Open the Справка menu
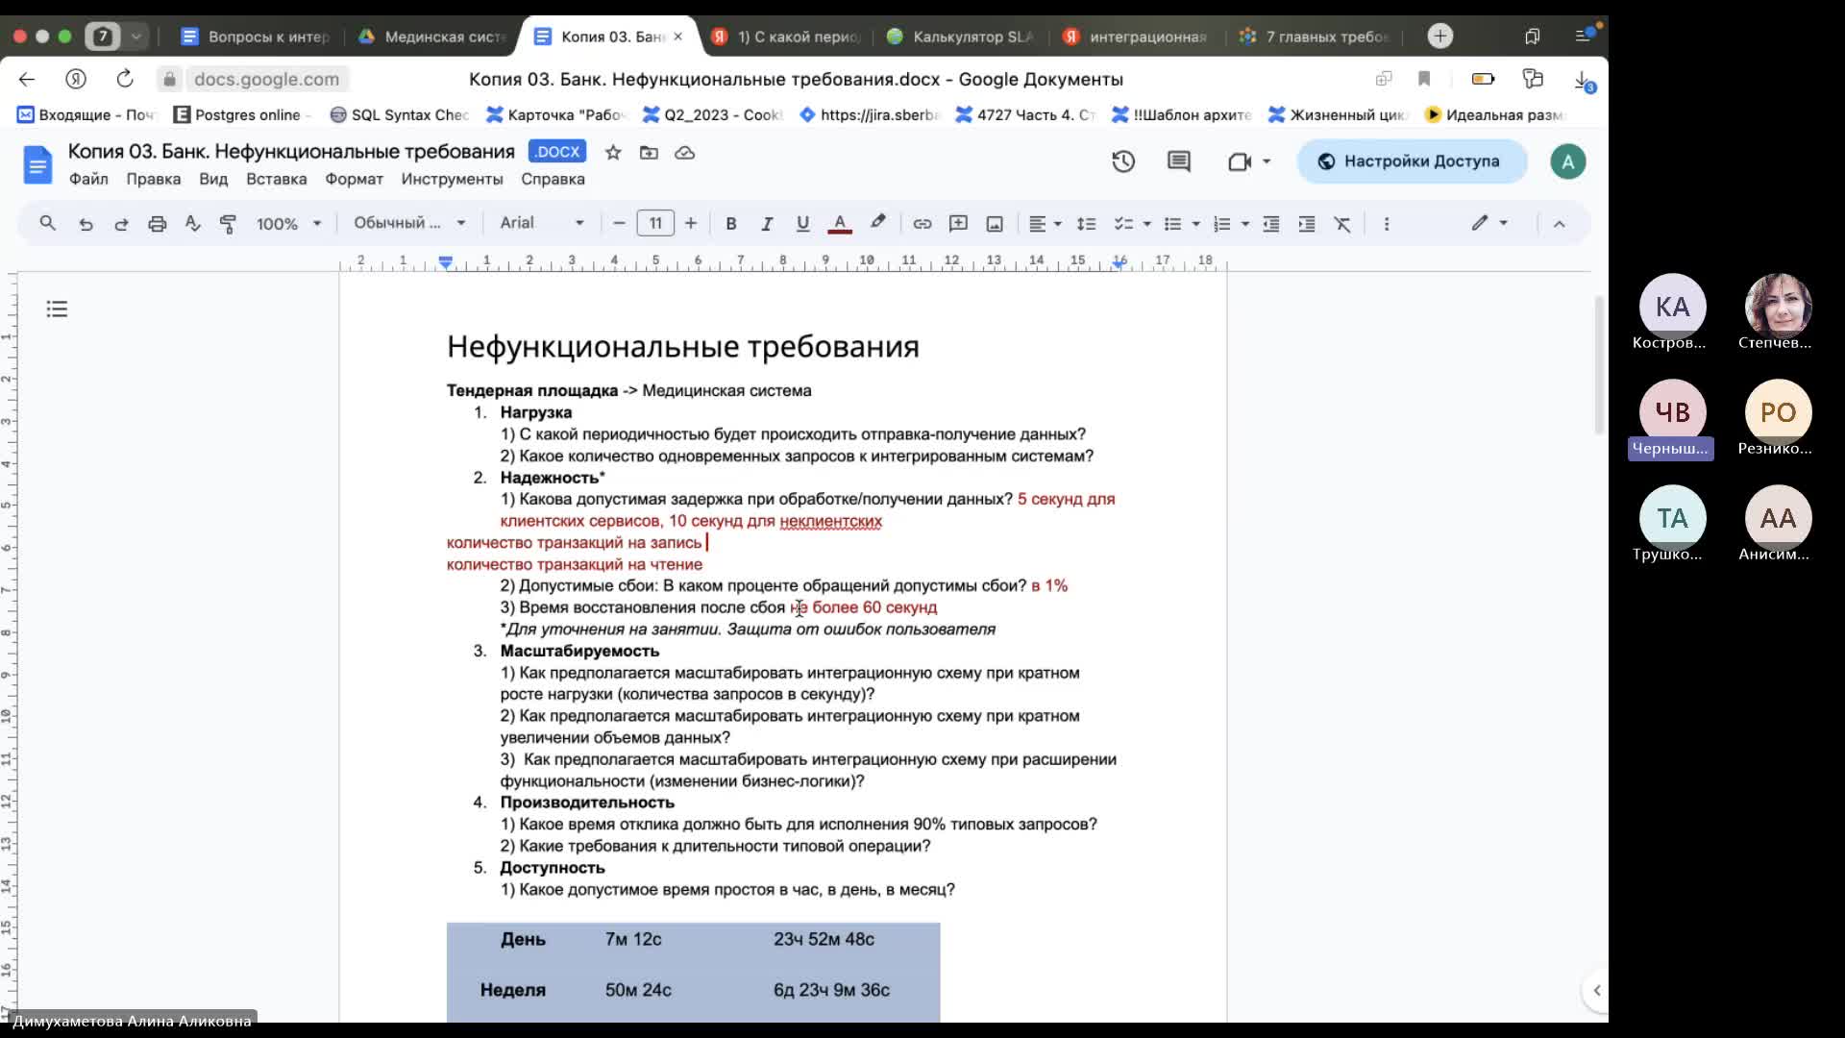The height and width of the screenshot is (1038, 1845). [x=553, y=179]
